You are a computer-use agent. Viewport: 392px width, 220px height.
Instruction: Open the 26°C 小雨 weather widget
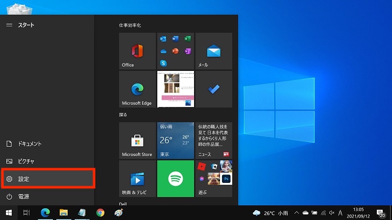[x=270, y=213]
